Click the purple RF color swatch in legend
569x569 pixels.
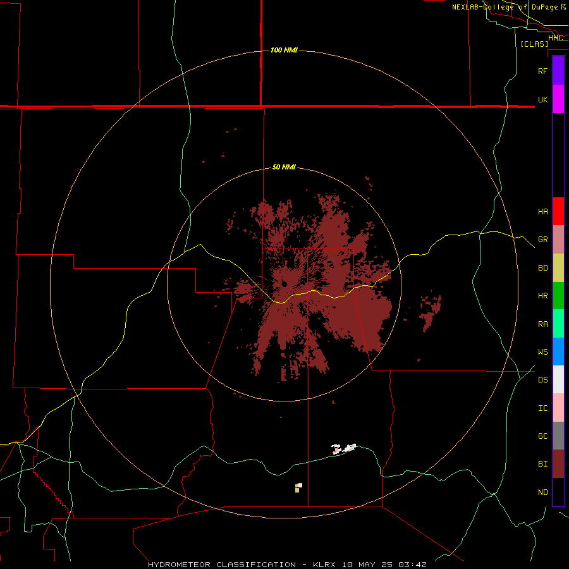tap(558, 71)
